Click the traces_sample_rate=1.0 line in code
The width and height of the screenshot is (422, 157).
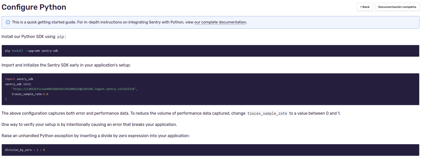point(30,94)
